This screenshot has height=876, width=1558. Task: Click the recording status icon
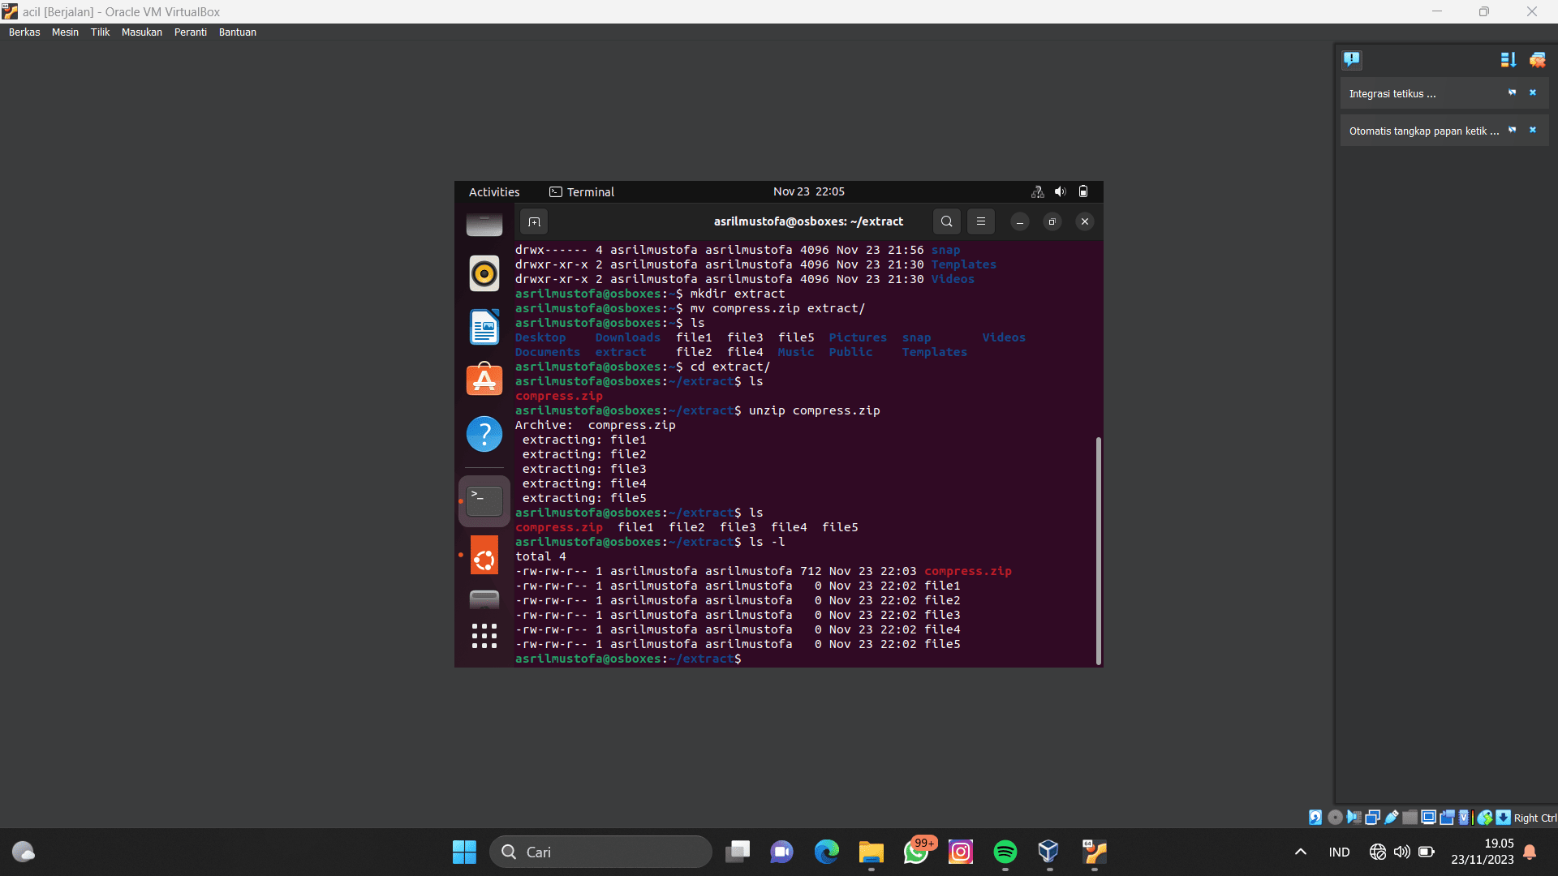click(1447, 818)
